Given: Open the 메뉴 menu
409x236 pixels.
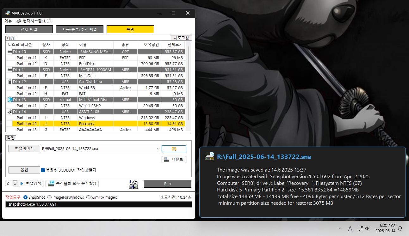Looking at the screenshot, I should (x=8, y=21).
